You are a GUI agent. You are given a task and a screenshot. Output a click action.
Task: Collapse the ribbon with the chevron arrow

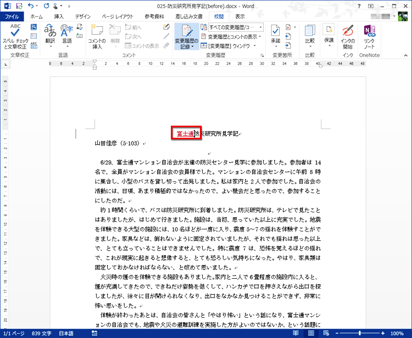[x=406, y=55]
